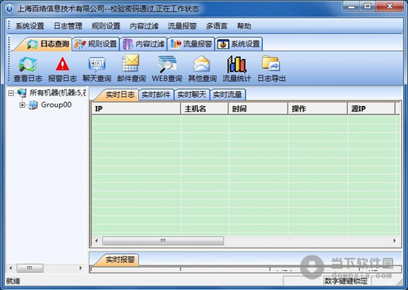Open the 多语言 menu
The image size is (408, 290).
(216, 26)
